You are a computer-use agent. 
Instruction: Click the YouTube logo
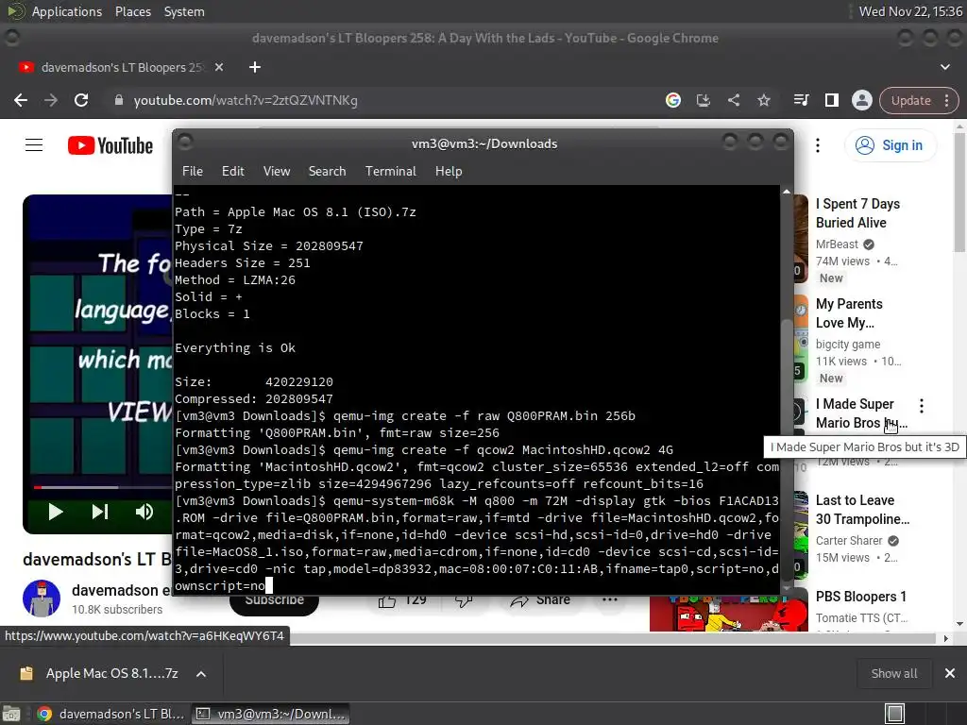[110, 145]
